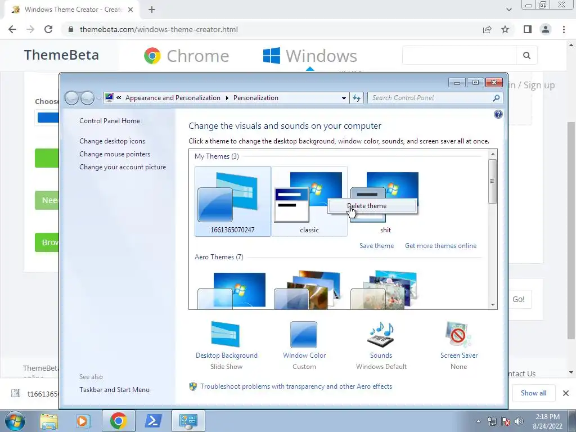Image resolution: width=576 pixels, height=432 pixels.
Task: Click the theme list scrollbar thumb
Action: [493, 181]
